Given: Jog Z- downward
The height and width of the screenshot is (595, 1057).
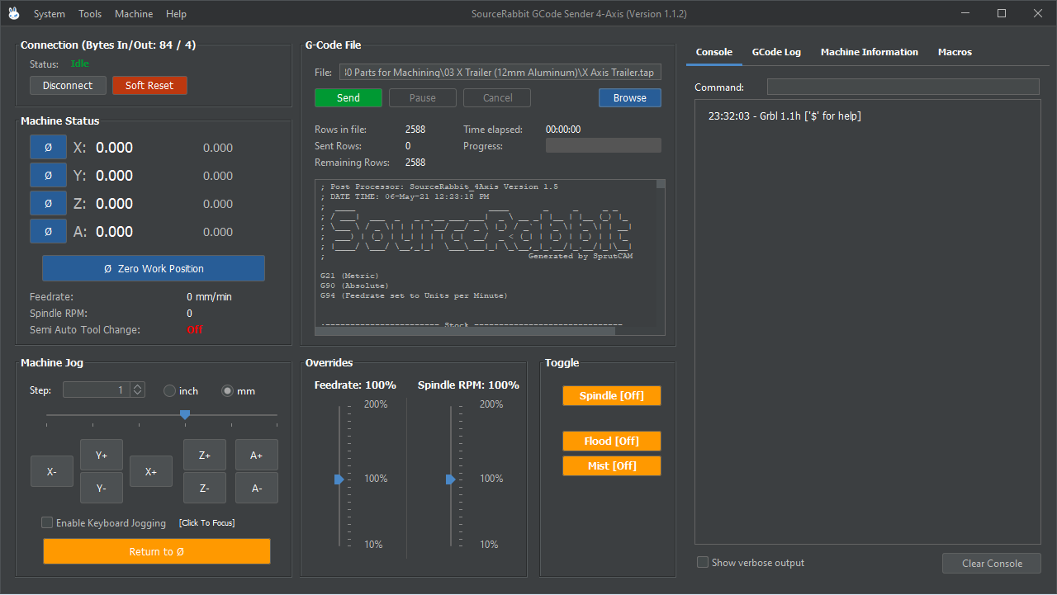Looking at the screenshot, I should [205, 488].
